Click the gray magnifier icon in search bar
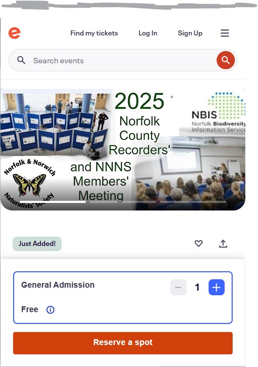This screenshot has height=367, width=258. tap(21, 60)
